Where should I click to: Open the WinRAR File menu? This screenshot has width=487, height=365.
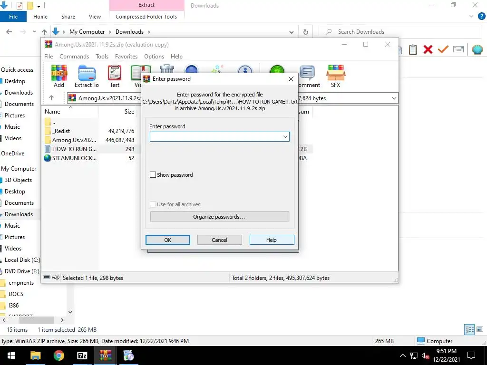point(49,57)
